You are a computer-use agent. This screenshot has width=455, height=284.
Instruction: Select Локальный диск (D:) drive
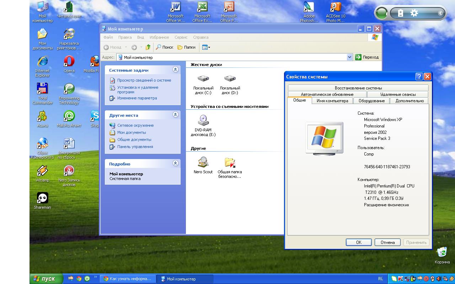pyautogui.click(x=230, y=84)
